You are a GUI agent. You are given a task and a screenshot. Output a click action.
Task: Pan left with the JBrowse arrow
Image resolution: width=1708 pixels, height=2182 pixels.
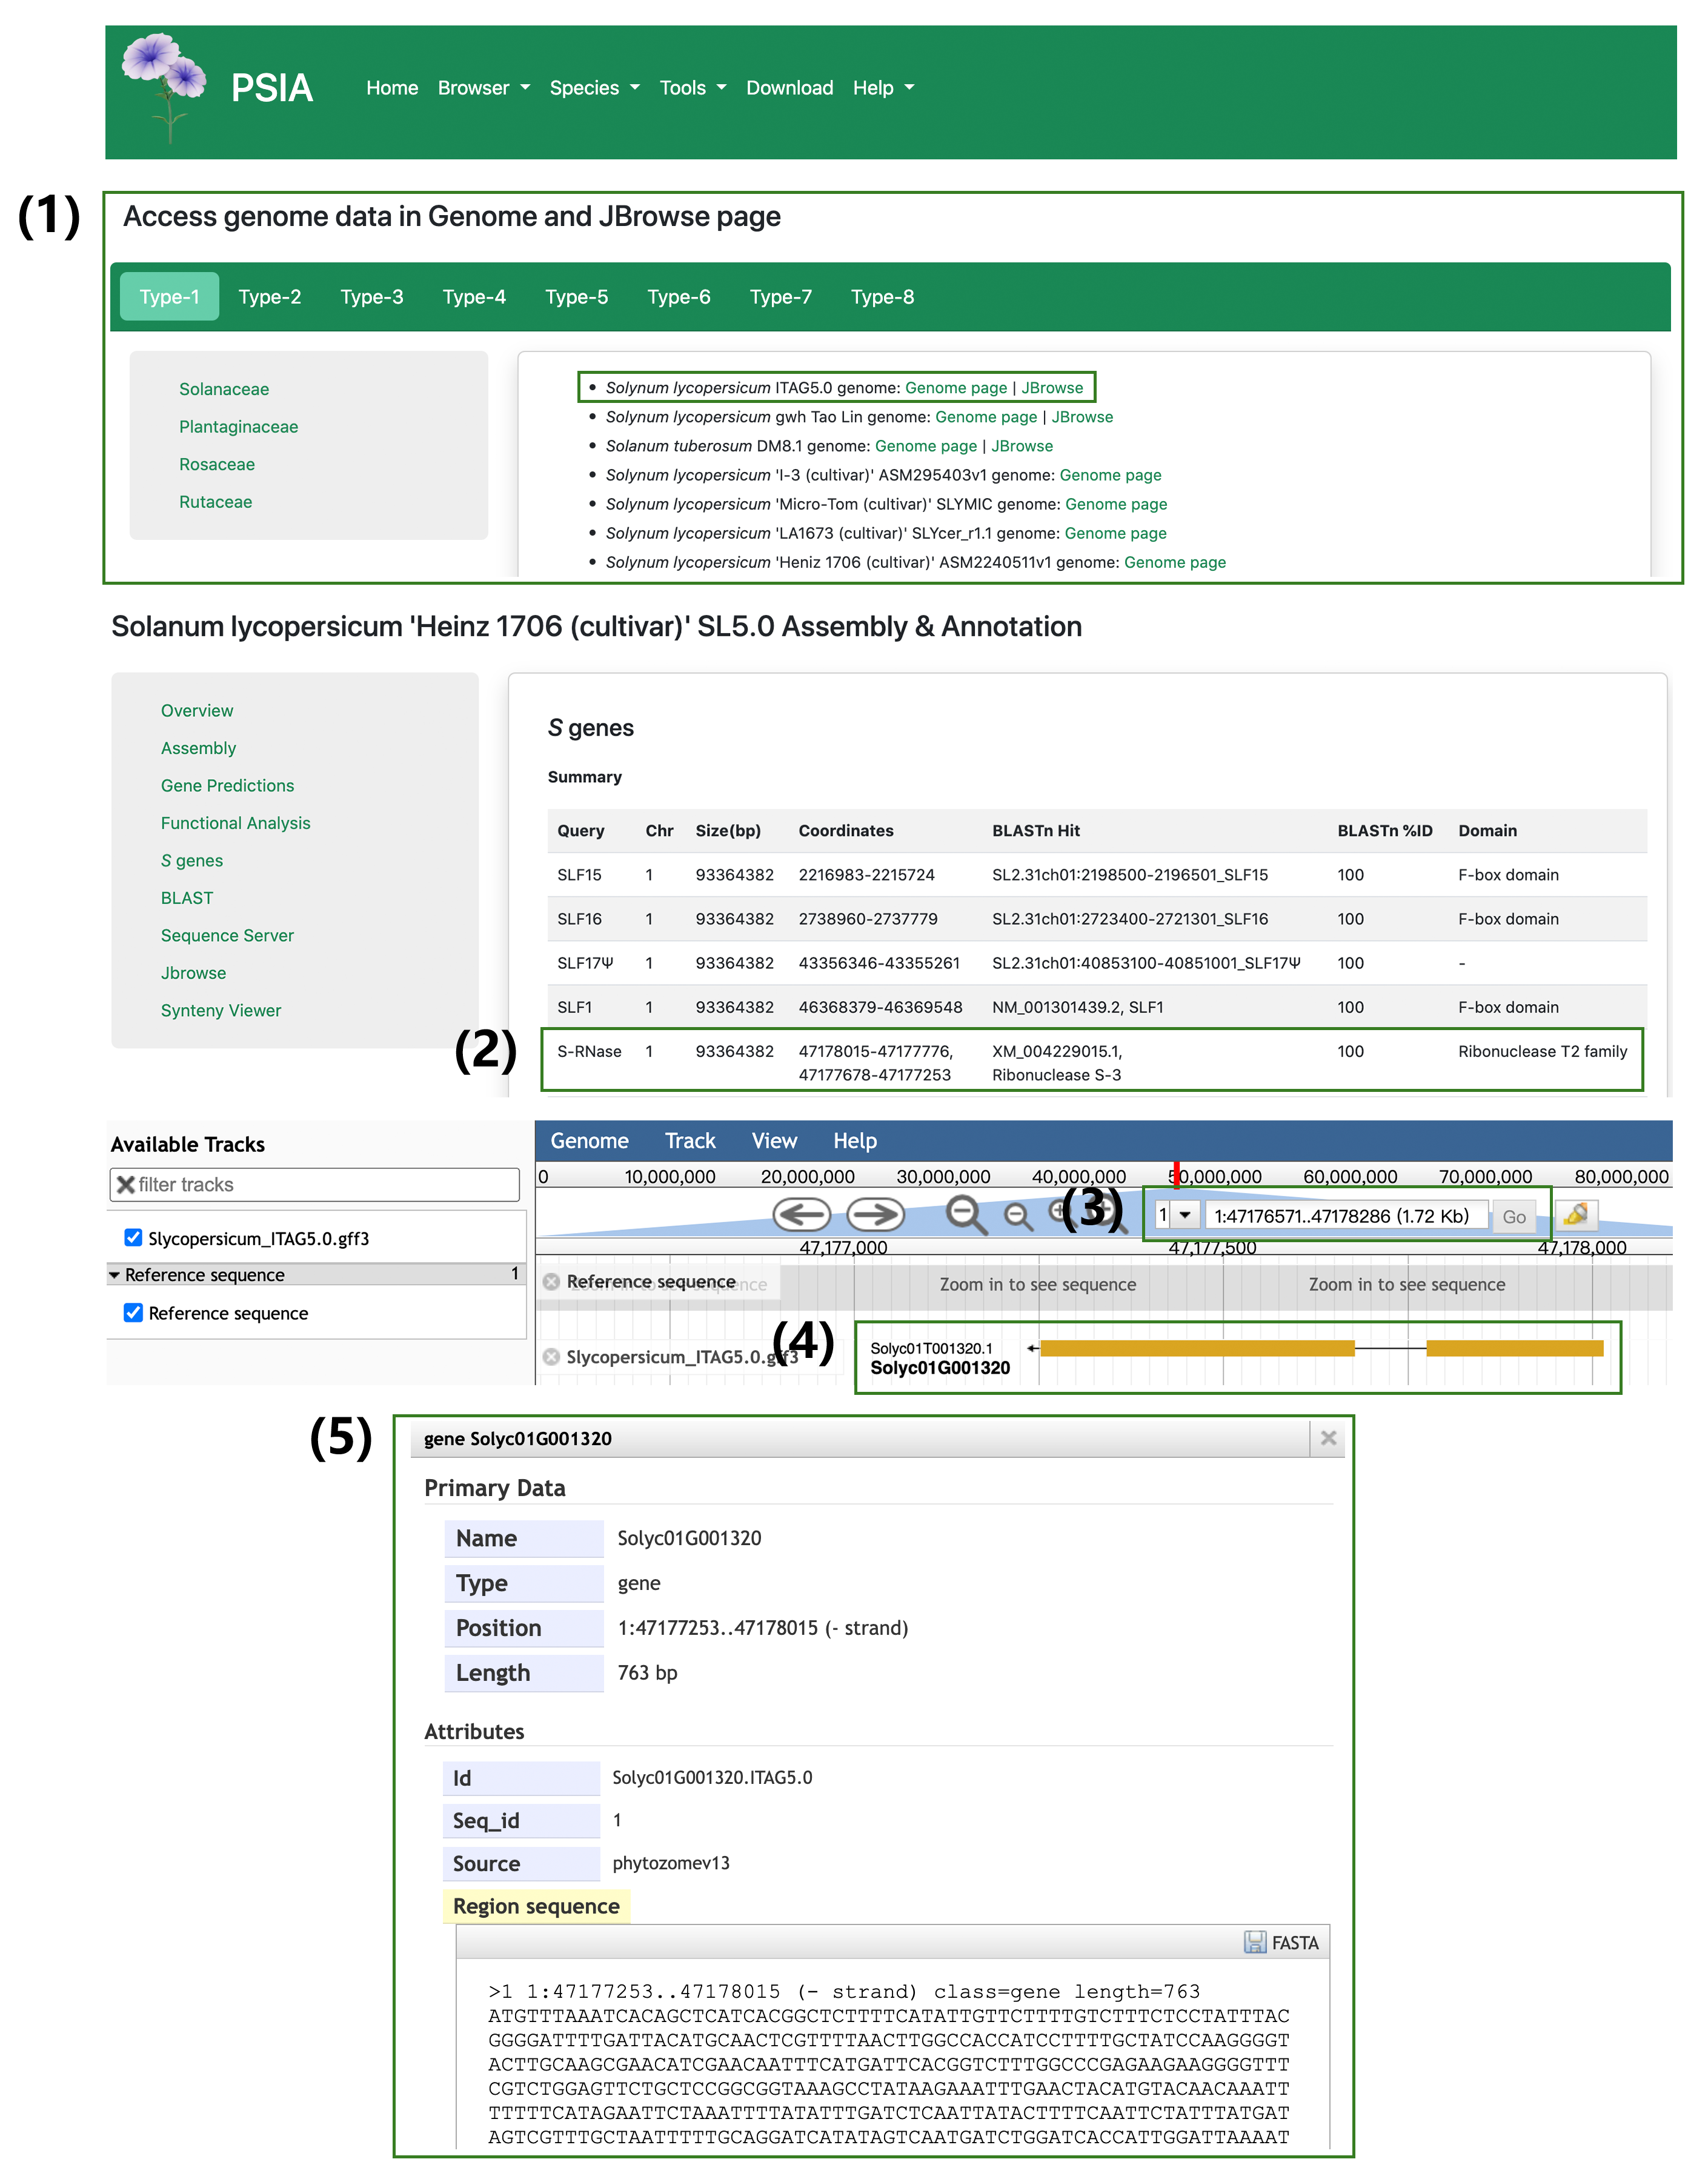[801, 1214]
